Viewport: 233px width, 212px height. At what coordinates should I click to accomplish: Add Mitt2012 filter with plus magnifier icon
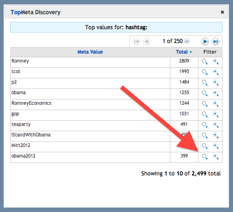tap(215, 146)
